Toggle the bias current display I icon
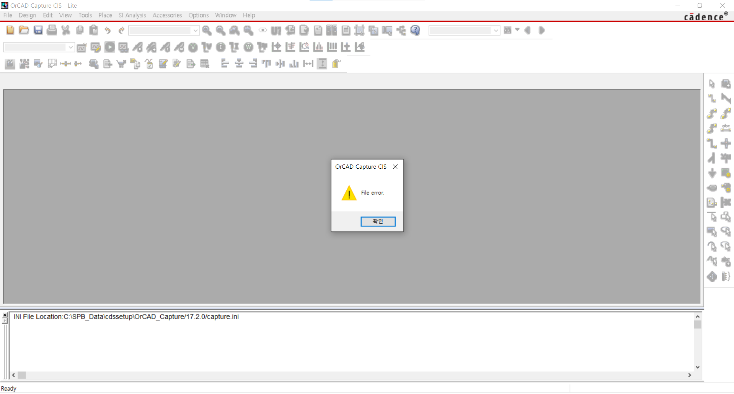 coord(221,47)
